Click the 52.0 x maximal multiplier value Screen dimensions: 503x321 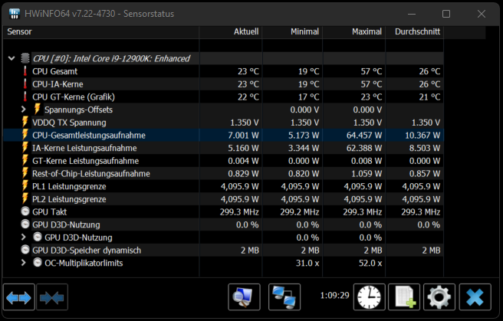[370, 263]
